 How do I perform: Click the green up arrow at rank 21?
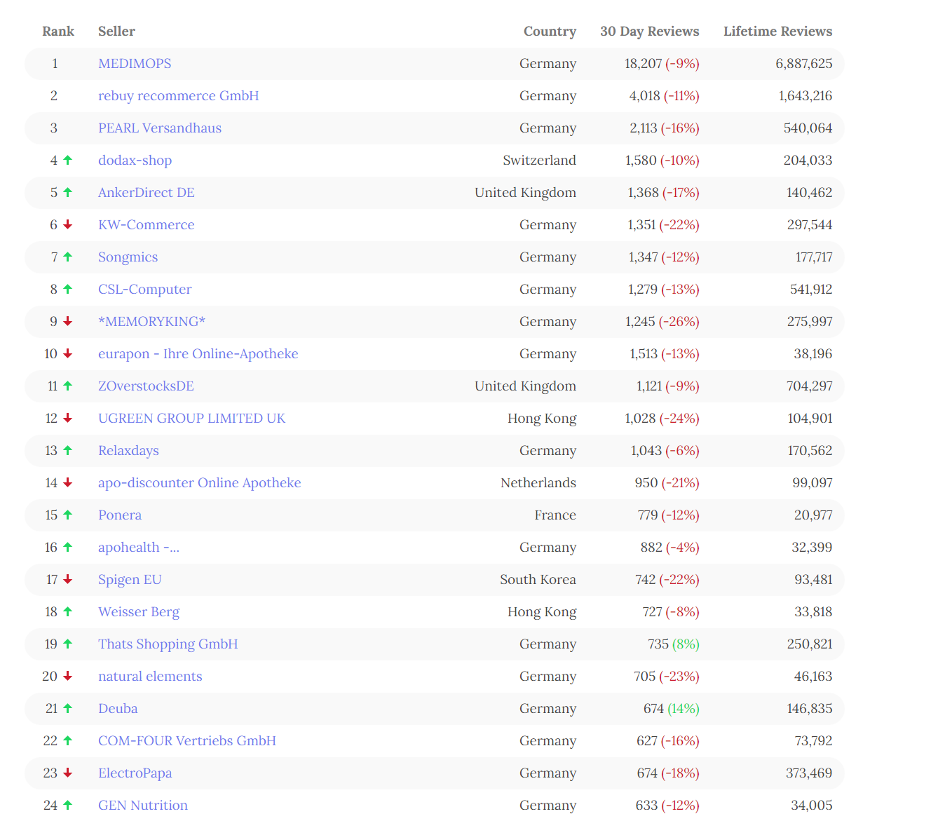click(x=68, y=708)
